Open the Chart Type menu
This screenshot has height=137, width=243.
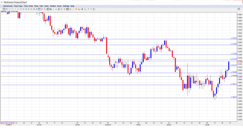coord(18,6)
